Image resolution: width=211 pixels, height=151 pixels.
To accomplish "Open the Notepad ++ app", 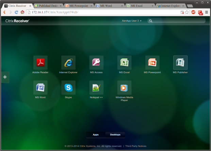I will pos(96,88).
